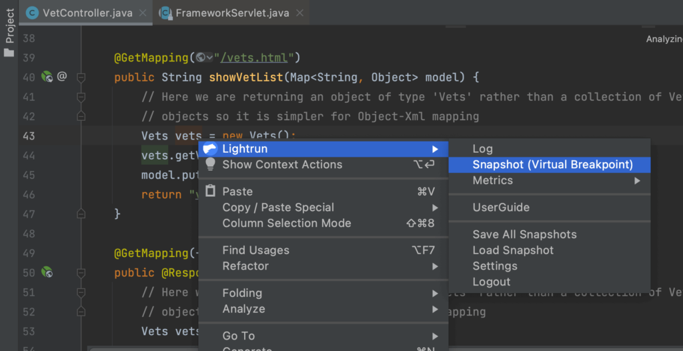Click Logout in the Lightrun submenu
Screen dimensions: 683x351
pyautogui.click(x=491, y=282)
